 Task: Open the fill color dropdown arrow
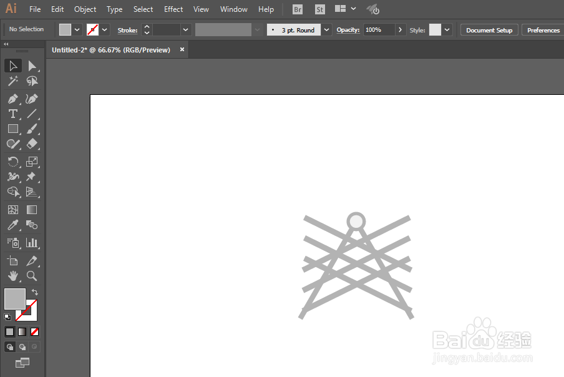77,30
